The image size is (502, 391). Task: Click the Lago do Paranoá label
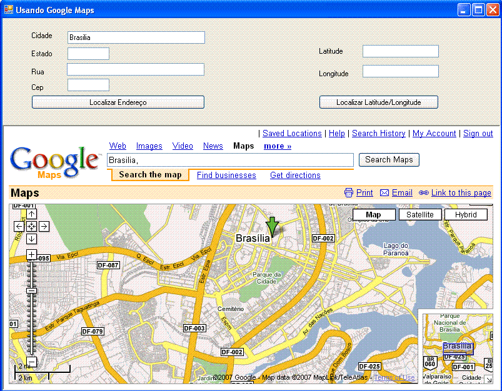point(396,249)
